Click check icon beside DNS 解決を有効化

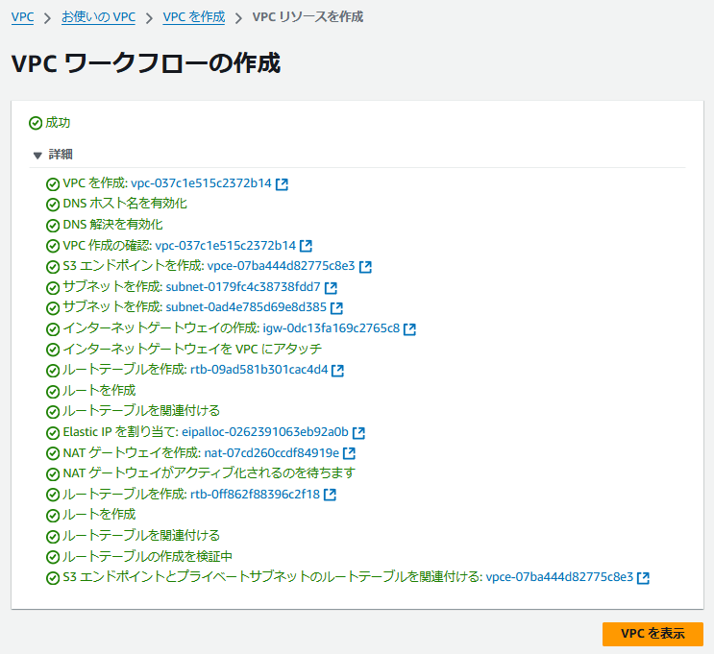(53, 226)
